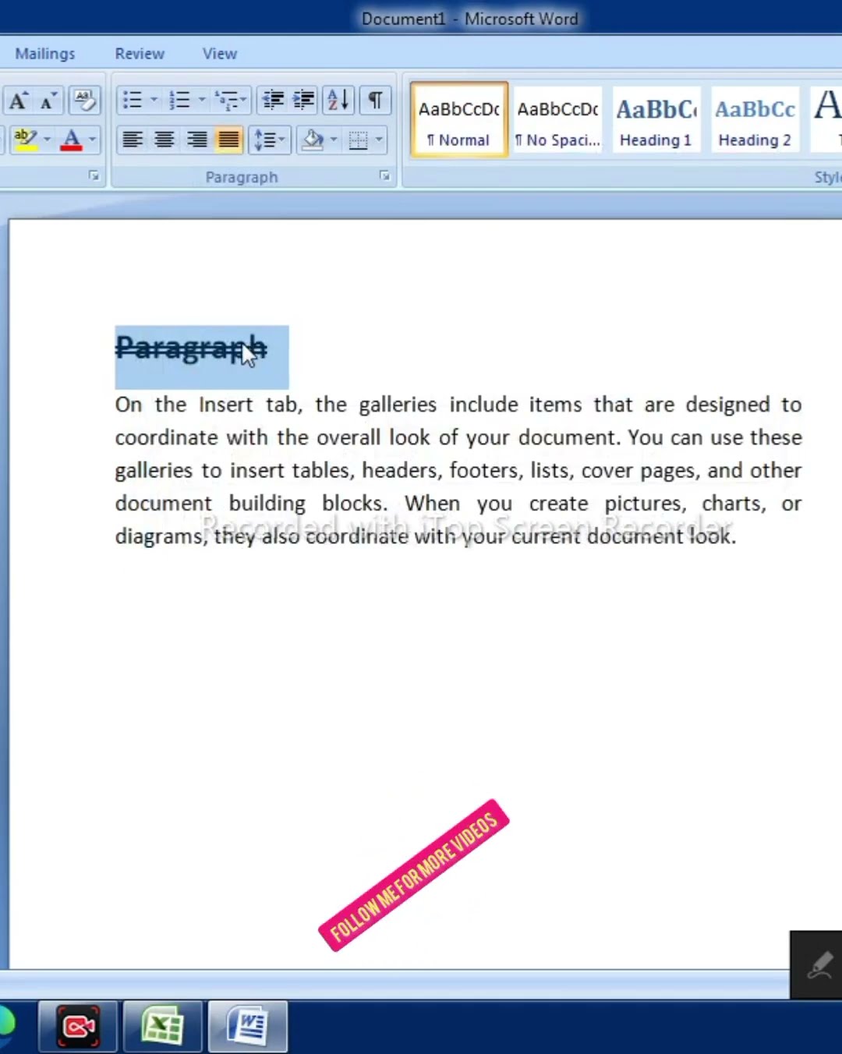Switch to the View tab
842x1054 pixels.
tap(220, 54)
